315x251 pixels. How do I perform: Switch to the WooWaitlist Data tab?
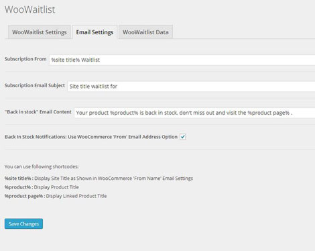[x=145, y=32]
